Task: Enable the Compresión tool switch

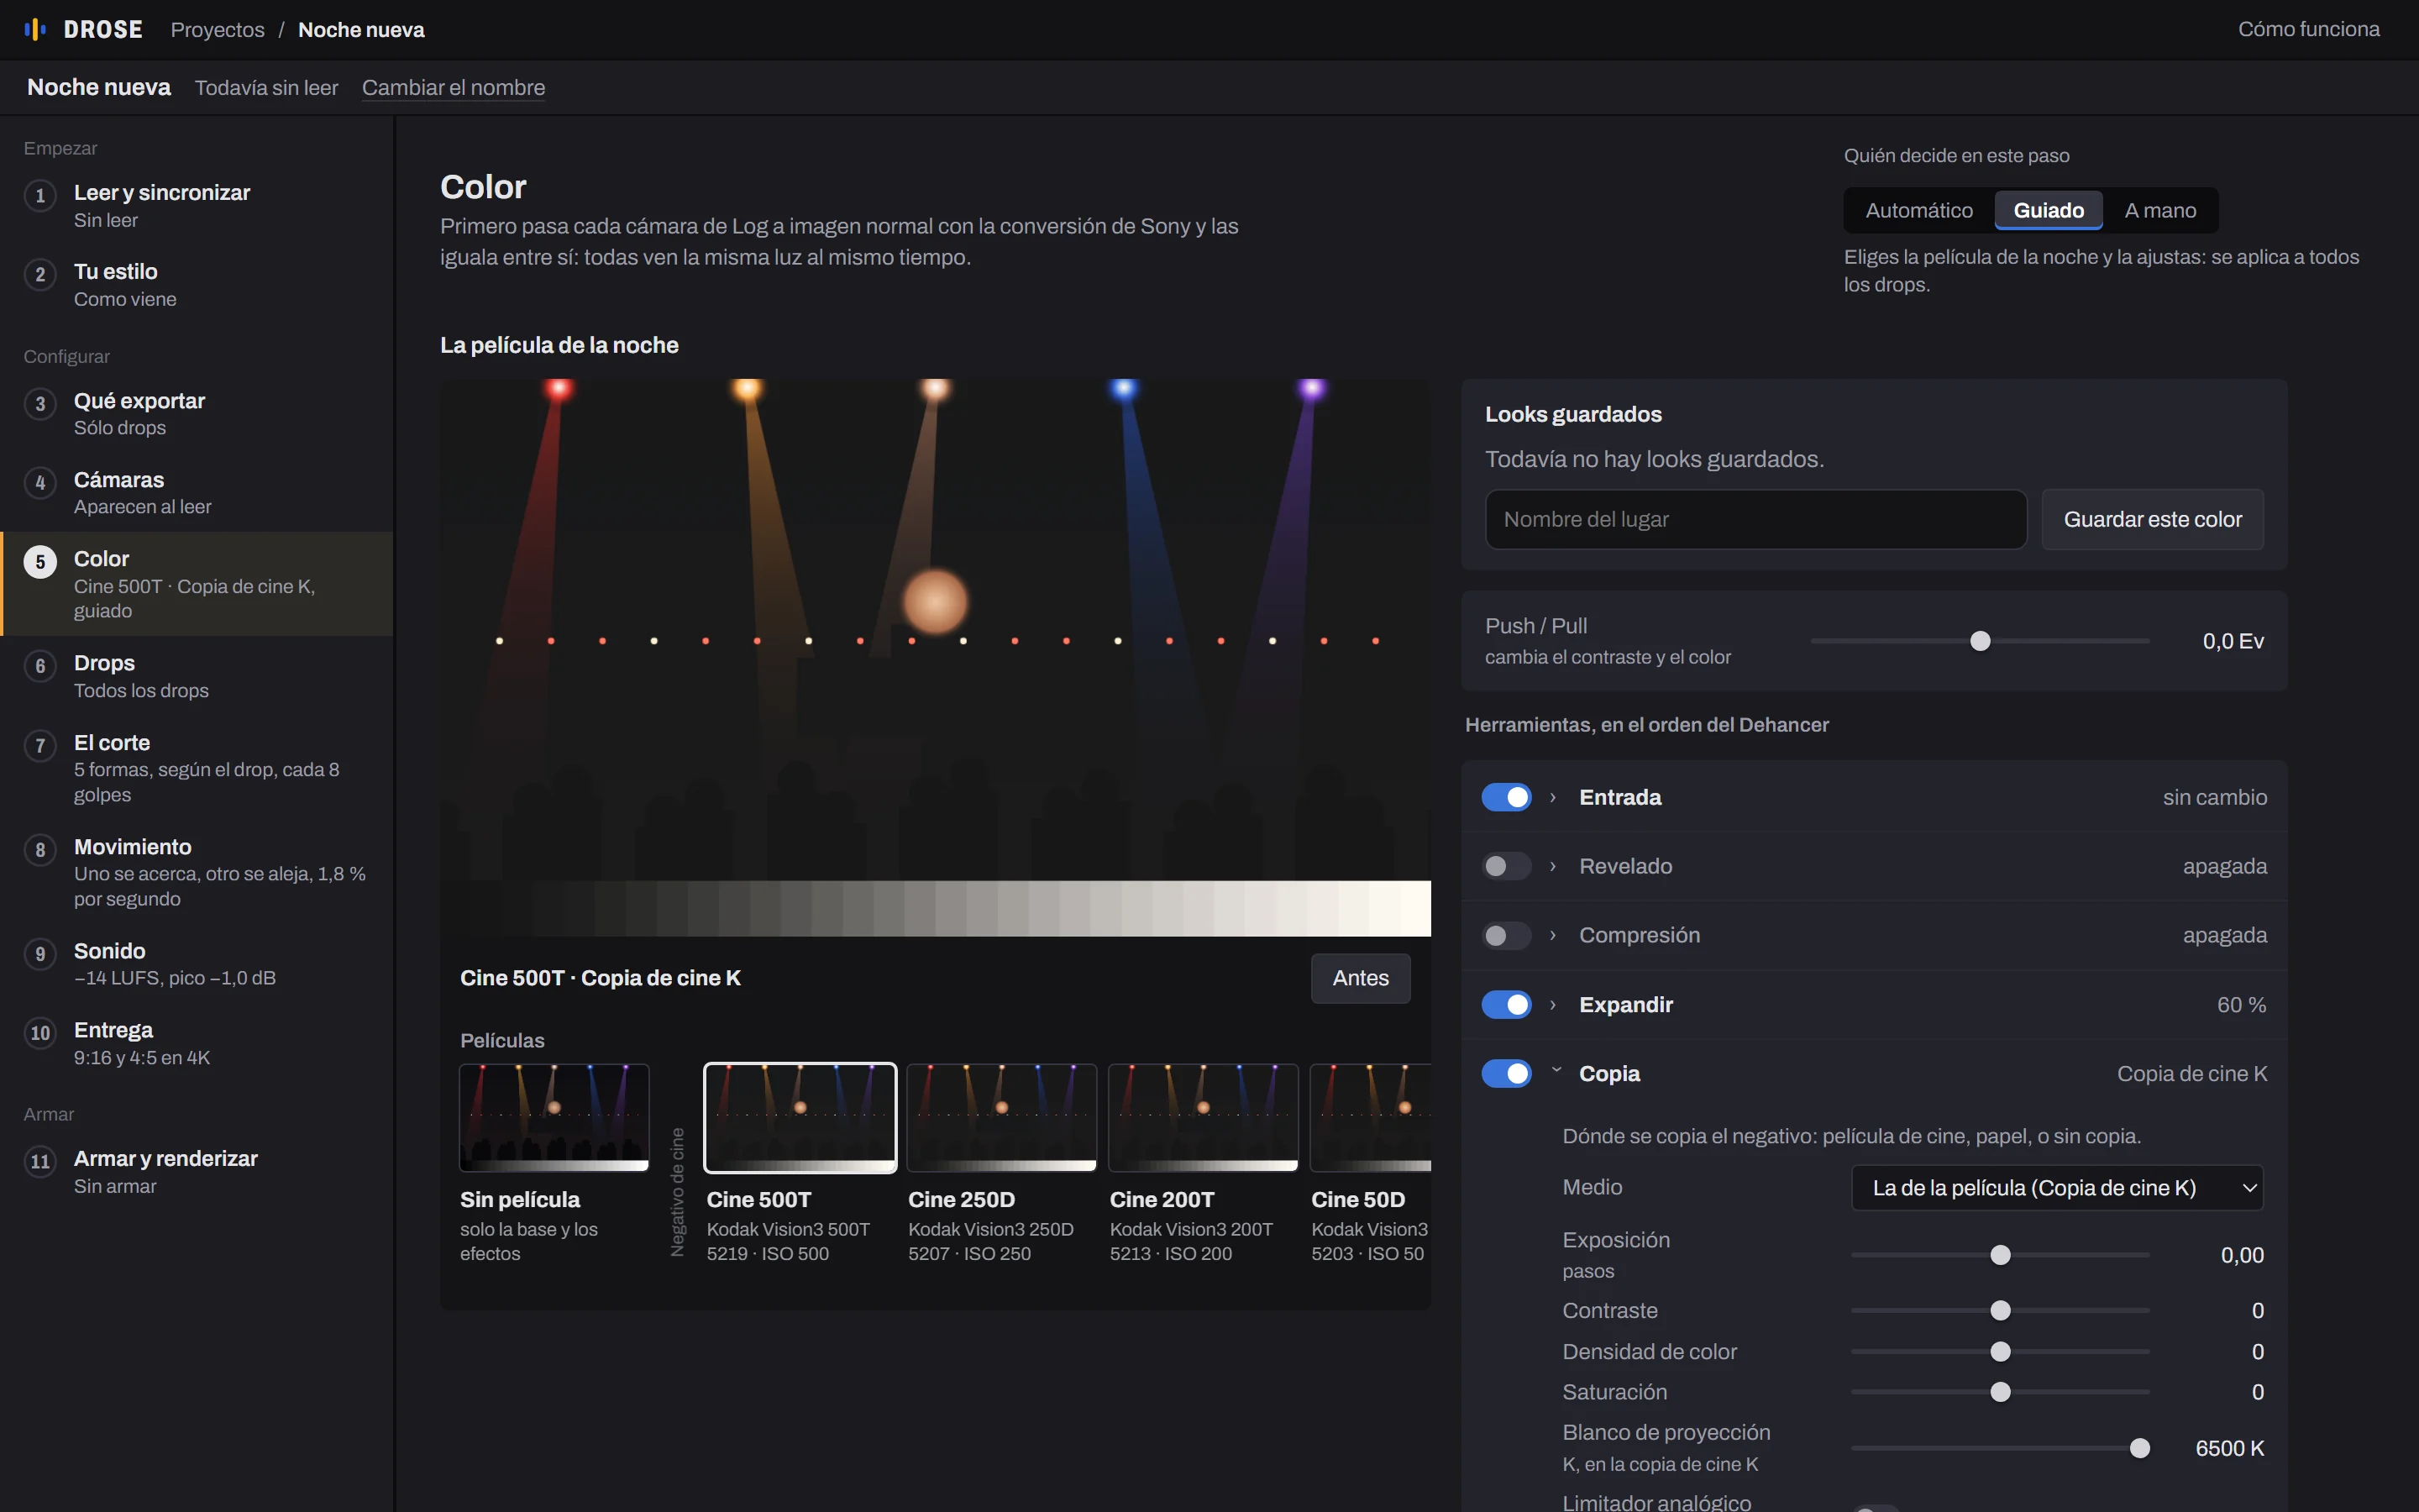Action: pos(1506,935)
